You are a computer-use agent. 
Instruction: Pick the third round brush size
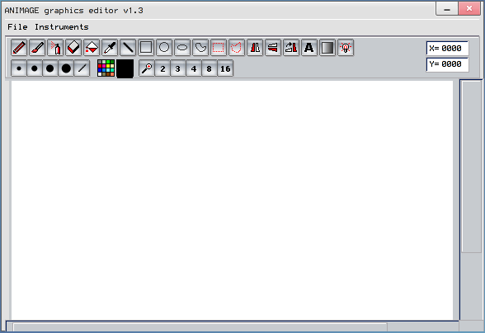pyautogui.click(x=50, y=68)
